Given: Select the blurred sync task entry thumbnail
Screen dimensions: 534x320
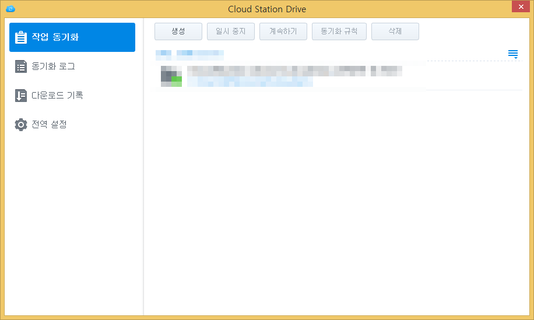Looking at the screenshot, I should tap(171, 76).
